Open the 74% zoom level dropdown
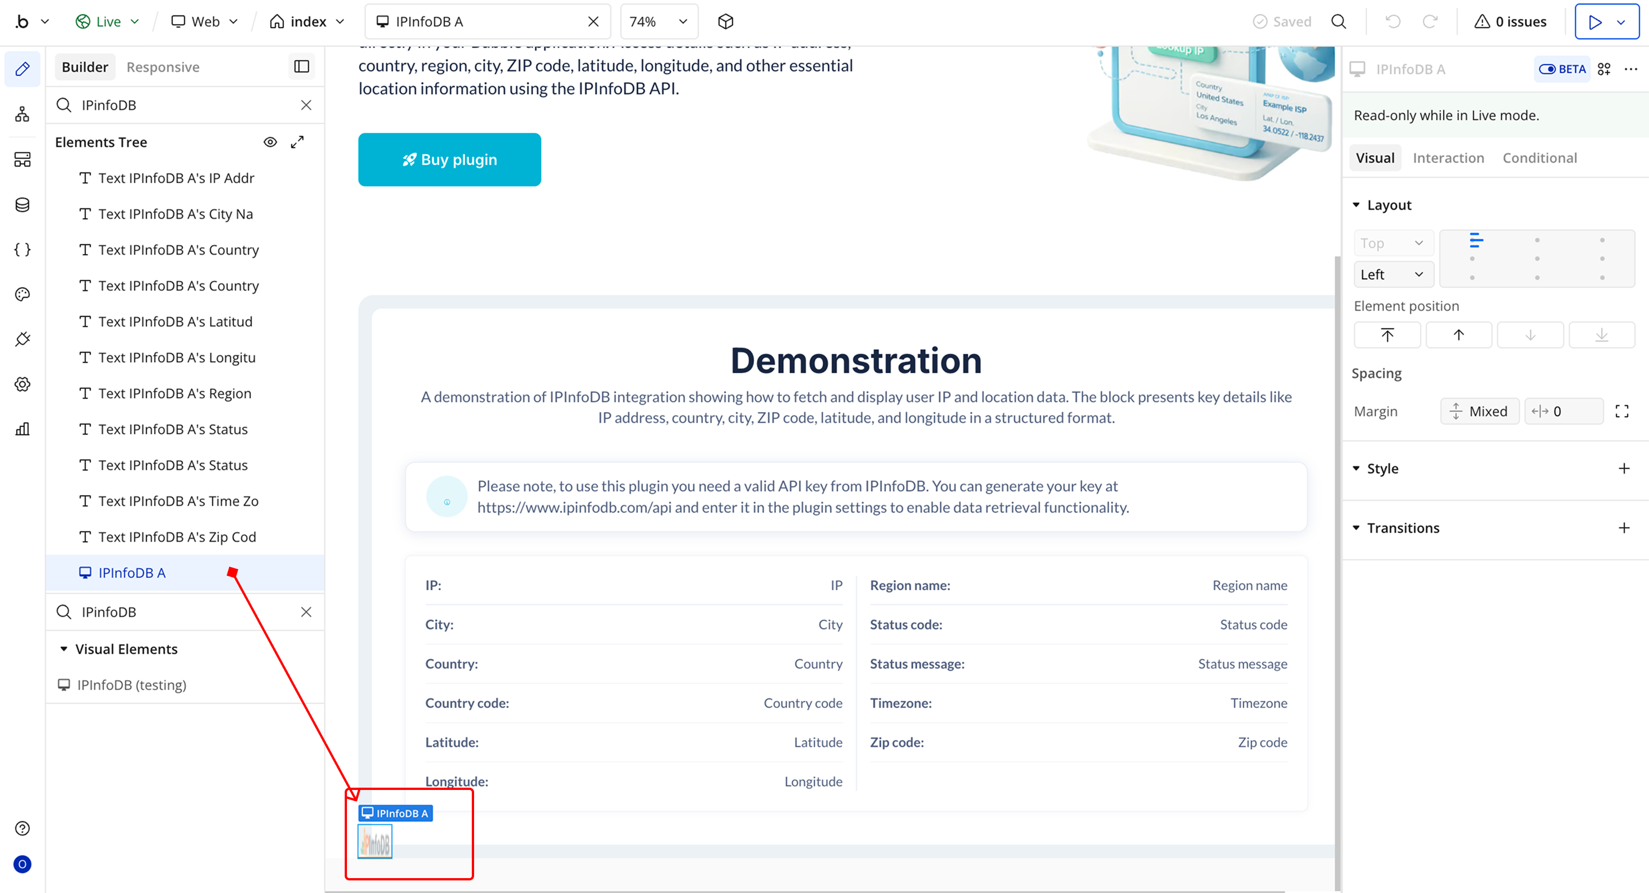 pyautogui.click(x=658, y=22)
